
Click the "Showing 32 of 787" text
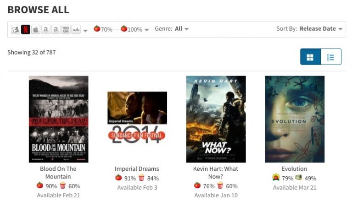(x=32, y=52)
